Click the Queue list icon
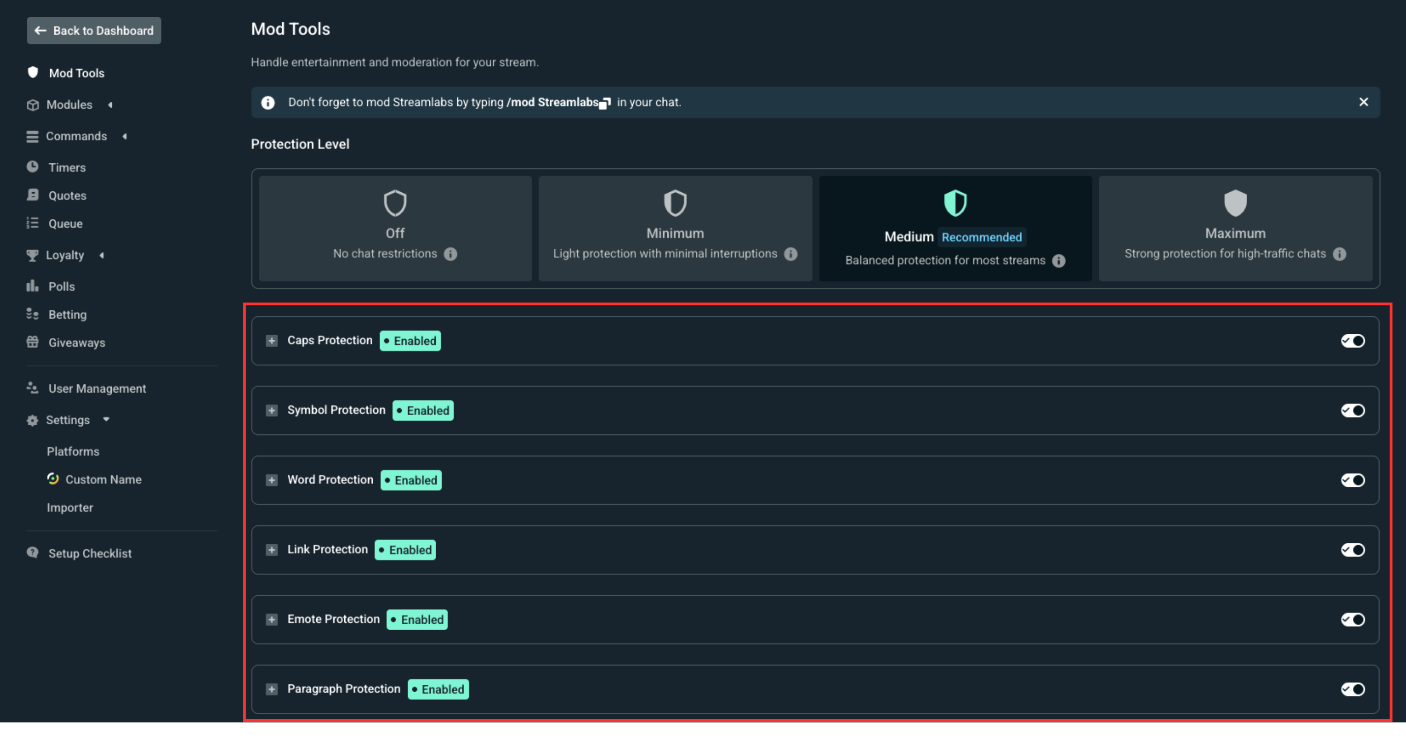This screenshot has height=736, width=1406. pos(33,223)
